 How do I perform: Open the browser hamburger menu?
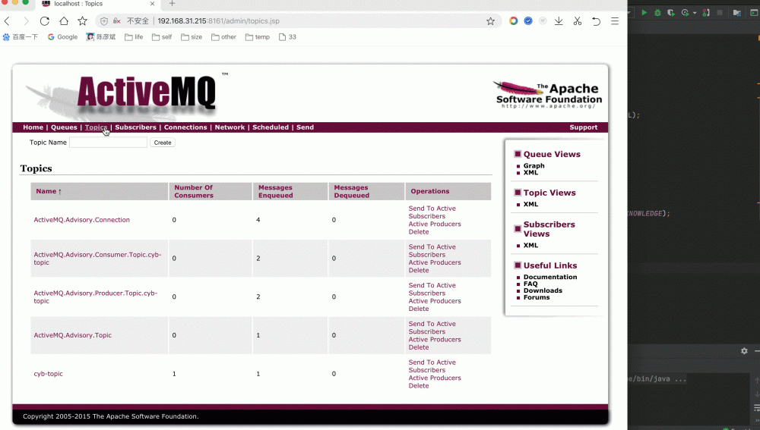(615, 20)
